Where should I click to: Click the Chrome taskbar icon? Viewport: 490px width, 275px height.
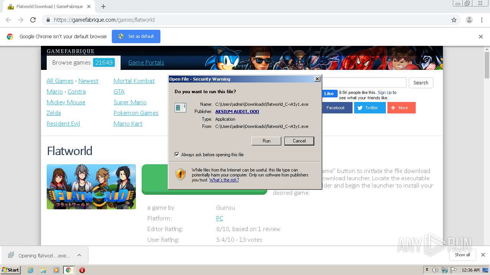(69, 270)
